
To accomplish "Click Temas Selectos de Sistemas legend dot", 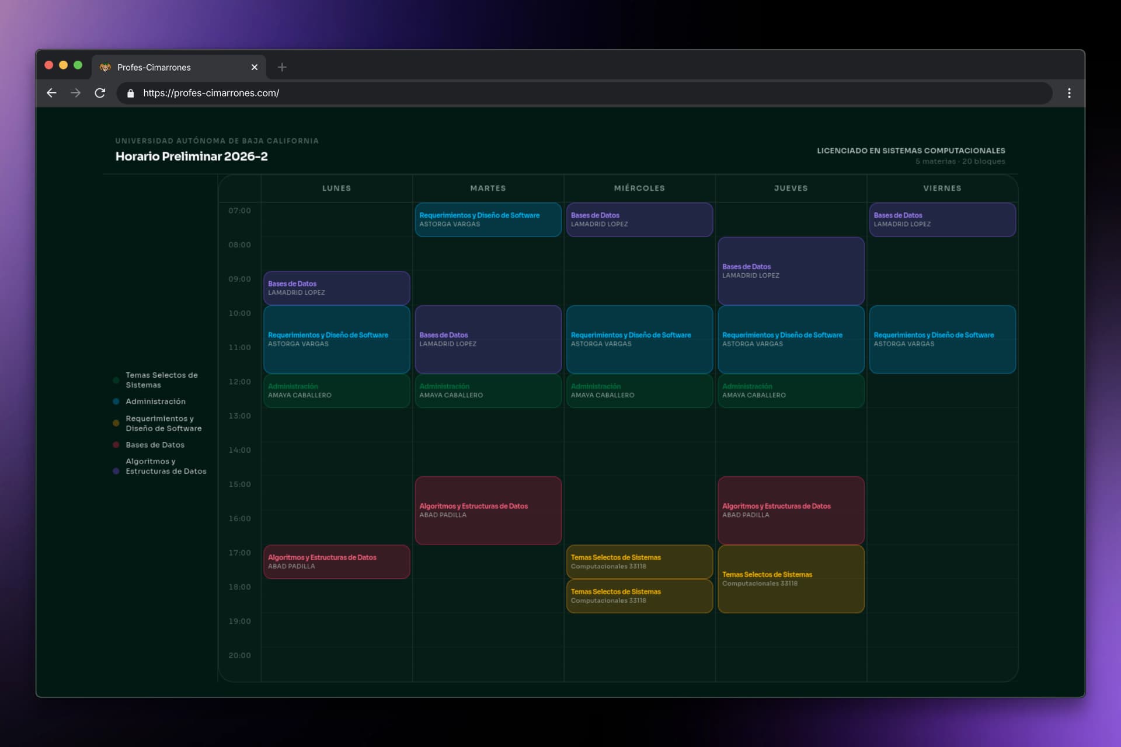I will [116, 380].
